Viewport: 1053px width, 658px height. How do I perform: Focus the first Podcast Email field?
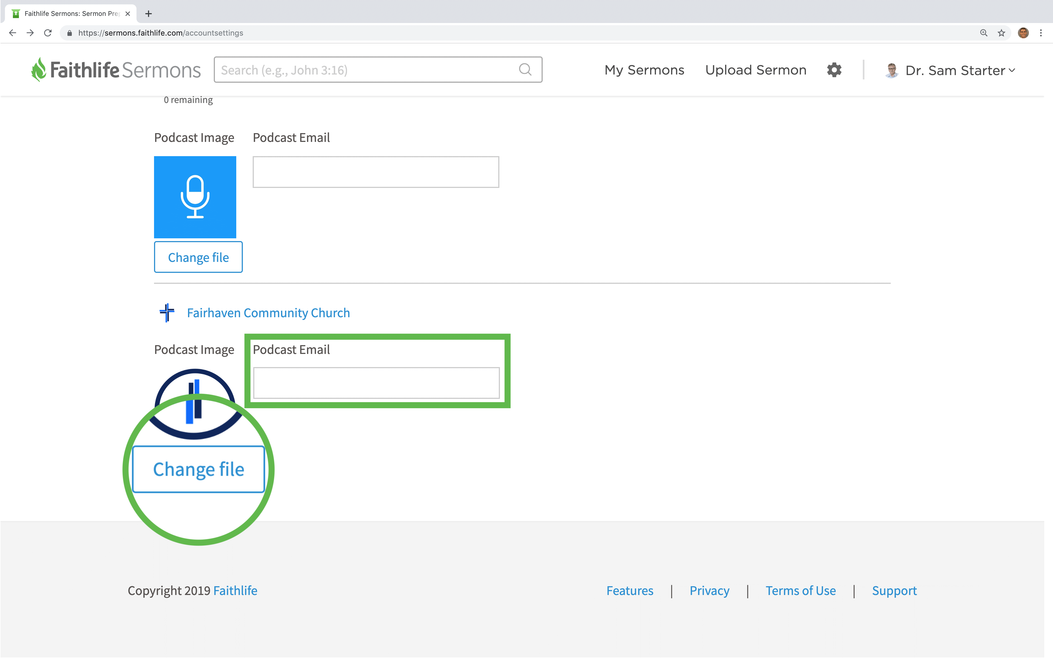[376, 172]
